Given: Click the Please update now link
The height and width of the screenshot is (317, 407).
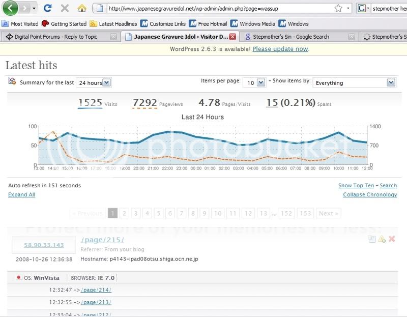Looking at the screenshot, I should (x=280, y=49).
